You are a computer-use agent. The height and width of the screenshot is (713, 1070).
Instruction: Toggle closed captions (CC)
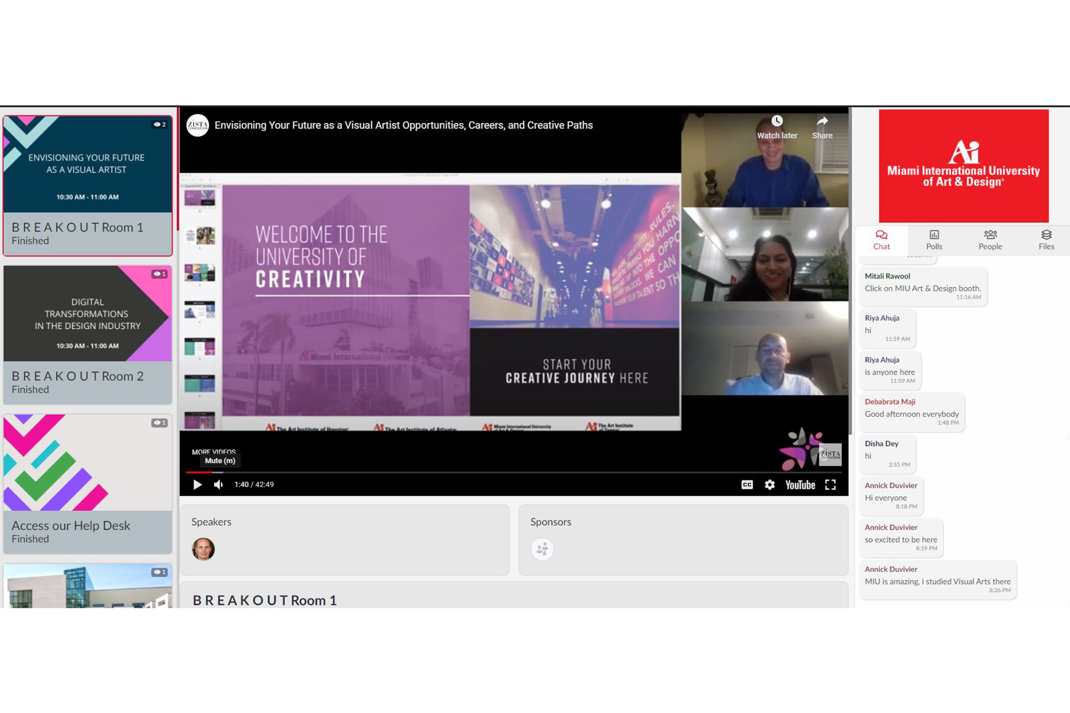coord(747,485)
